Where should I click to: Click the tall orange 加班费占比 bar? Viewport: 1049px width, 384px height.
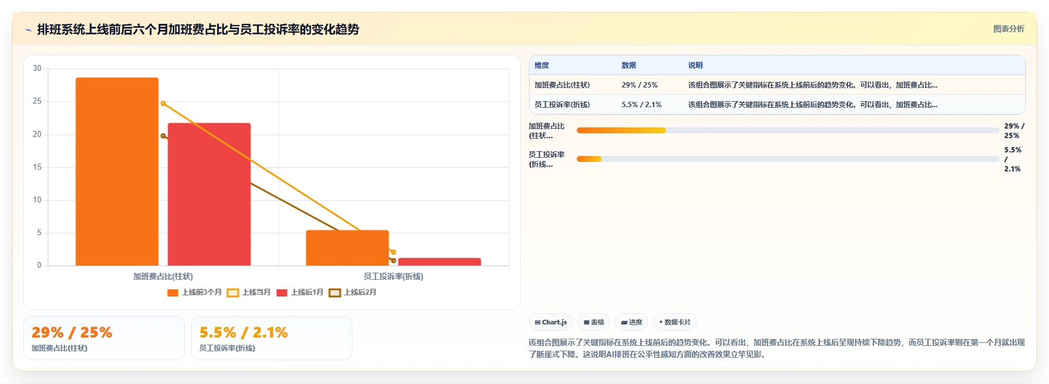click(117, 171)
